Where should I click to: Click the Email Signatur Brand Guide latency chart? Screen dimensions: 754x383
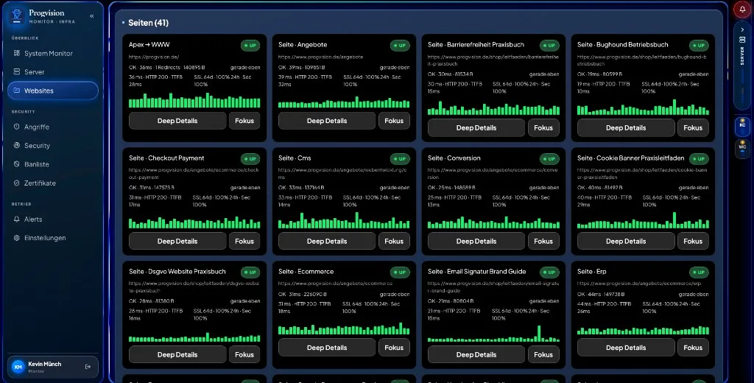point(493,334)
